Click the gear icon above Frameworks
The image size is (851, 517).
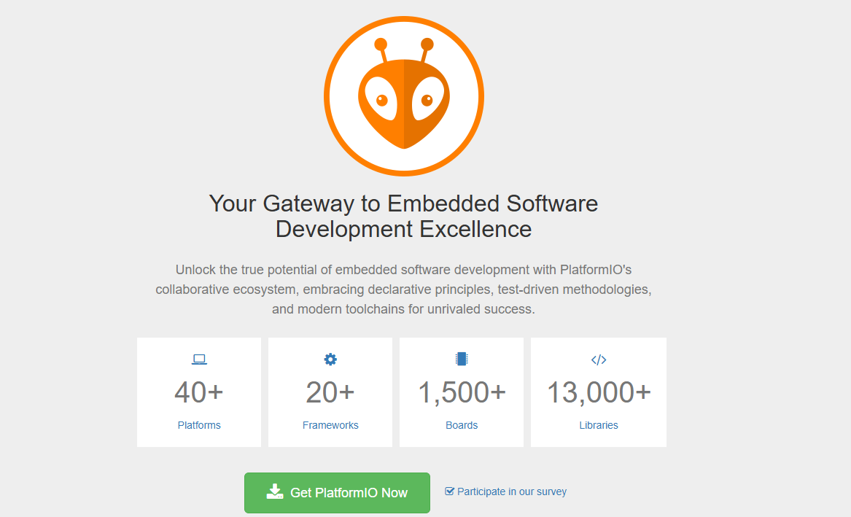tap(330, 359)
